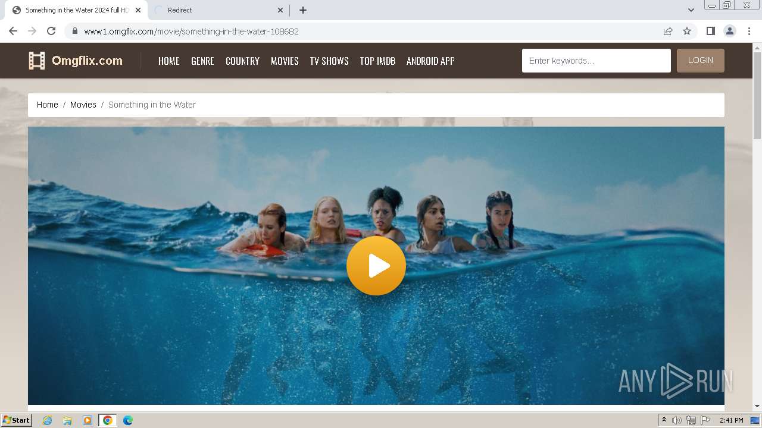Open the volume control tray icon
The width and height of the screenshot is (762, 428).
[677, 420]
